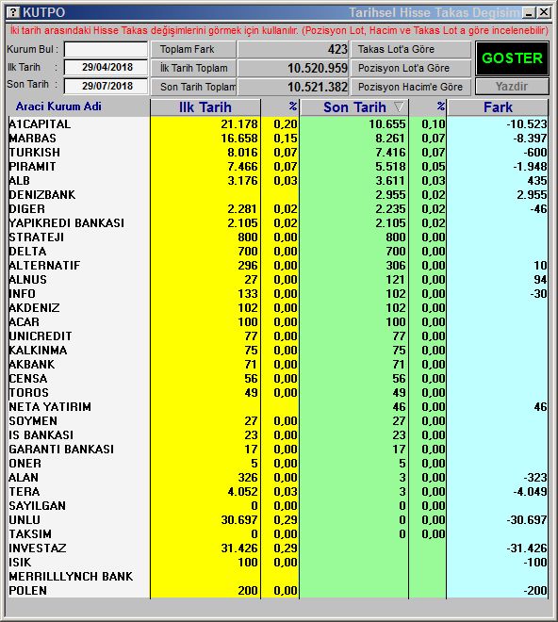Select Pozisyon Hacim'e Göre option
Image resolution: width=558 pixels, height=622 pixels.
410,87
